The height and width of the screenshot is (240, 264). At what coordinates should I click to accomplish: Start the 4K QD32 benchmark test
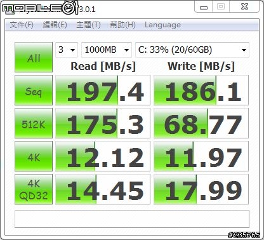click(34, 189)
